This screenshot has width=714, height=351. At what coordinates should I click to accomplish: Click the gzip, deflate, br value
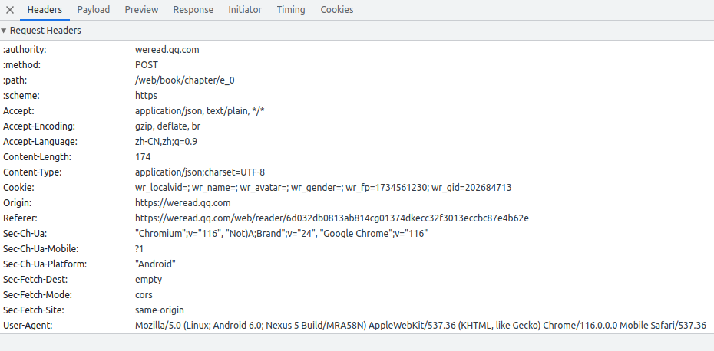(167, 126)
